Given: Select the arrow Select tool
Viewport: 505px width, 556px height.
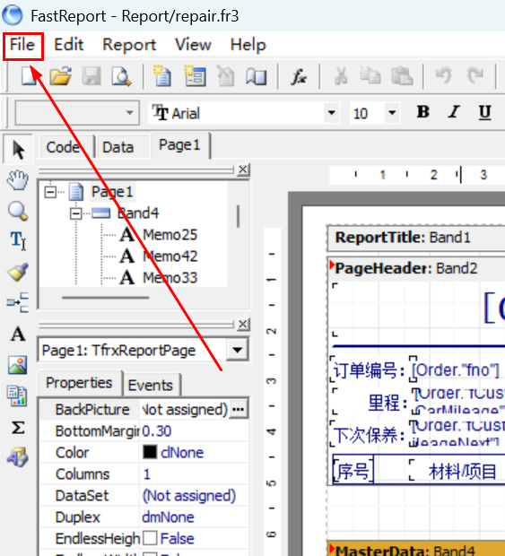Looking at the screenshot, I should click(18, 149).
